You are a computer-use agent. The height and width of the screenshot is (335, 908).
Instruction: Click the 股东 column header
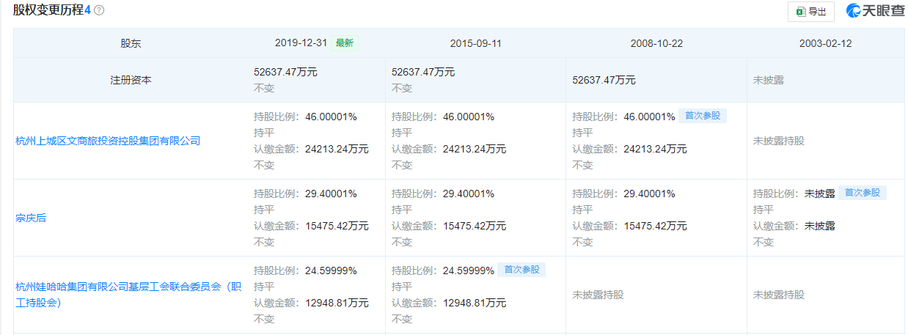[131, 43]
